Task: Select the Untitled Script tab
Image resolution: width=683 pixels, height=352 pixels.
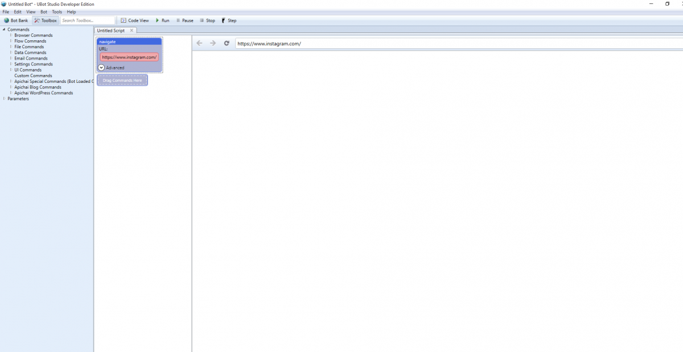Action: [110, 31]
